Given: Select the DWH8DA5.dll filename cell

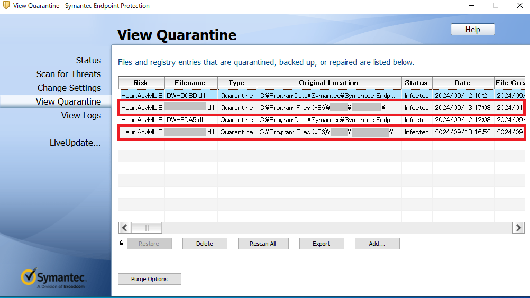Looking at the screenshot, I should [186, 120].
